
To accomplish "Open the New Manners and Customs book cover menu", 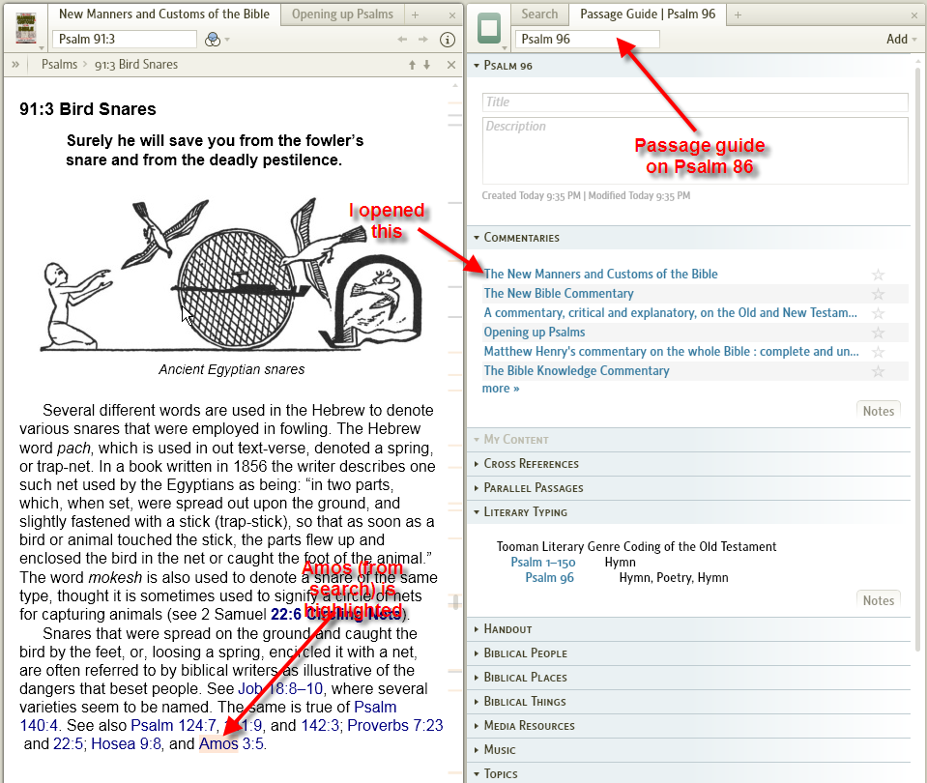I will 25,27.
